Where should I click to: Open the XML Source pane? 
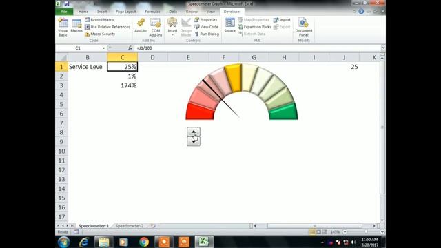point(229,25)
